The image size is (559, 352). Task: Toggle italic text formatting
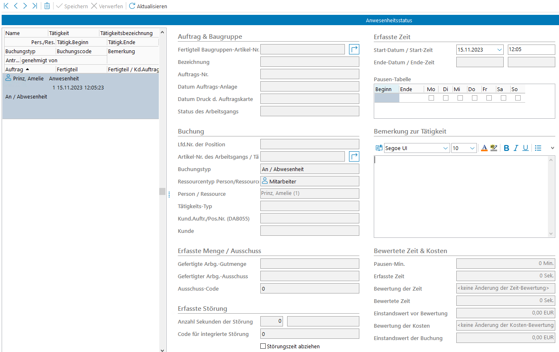click(x=516, y=148)
